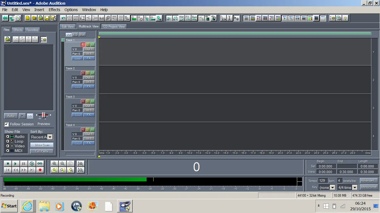The height and width of the screenshot is (213, 380).
Task: Arm Track 4 for recording with R
Action: click(83, 130)
